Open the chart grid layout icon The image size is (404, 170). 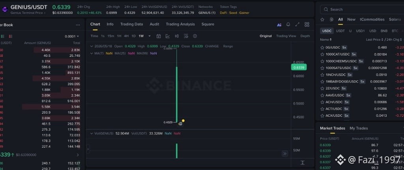(307, 24)
